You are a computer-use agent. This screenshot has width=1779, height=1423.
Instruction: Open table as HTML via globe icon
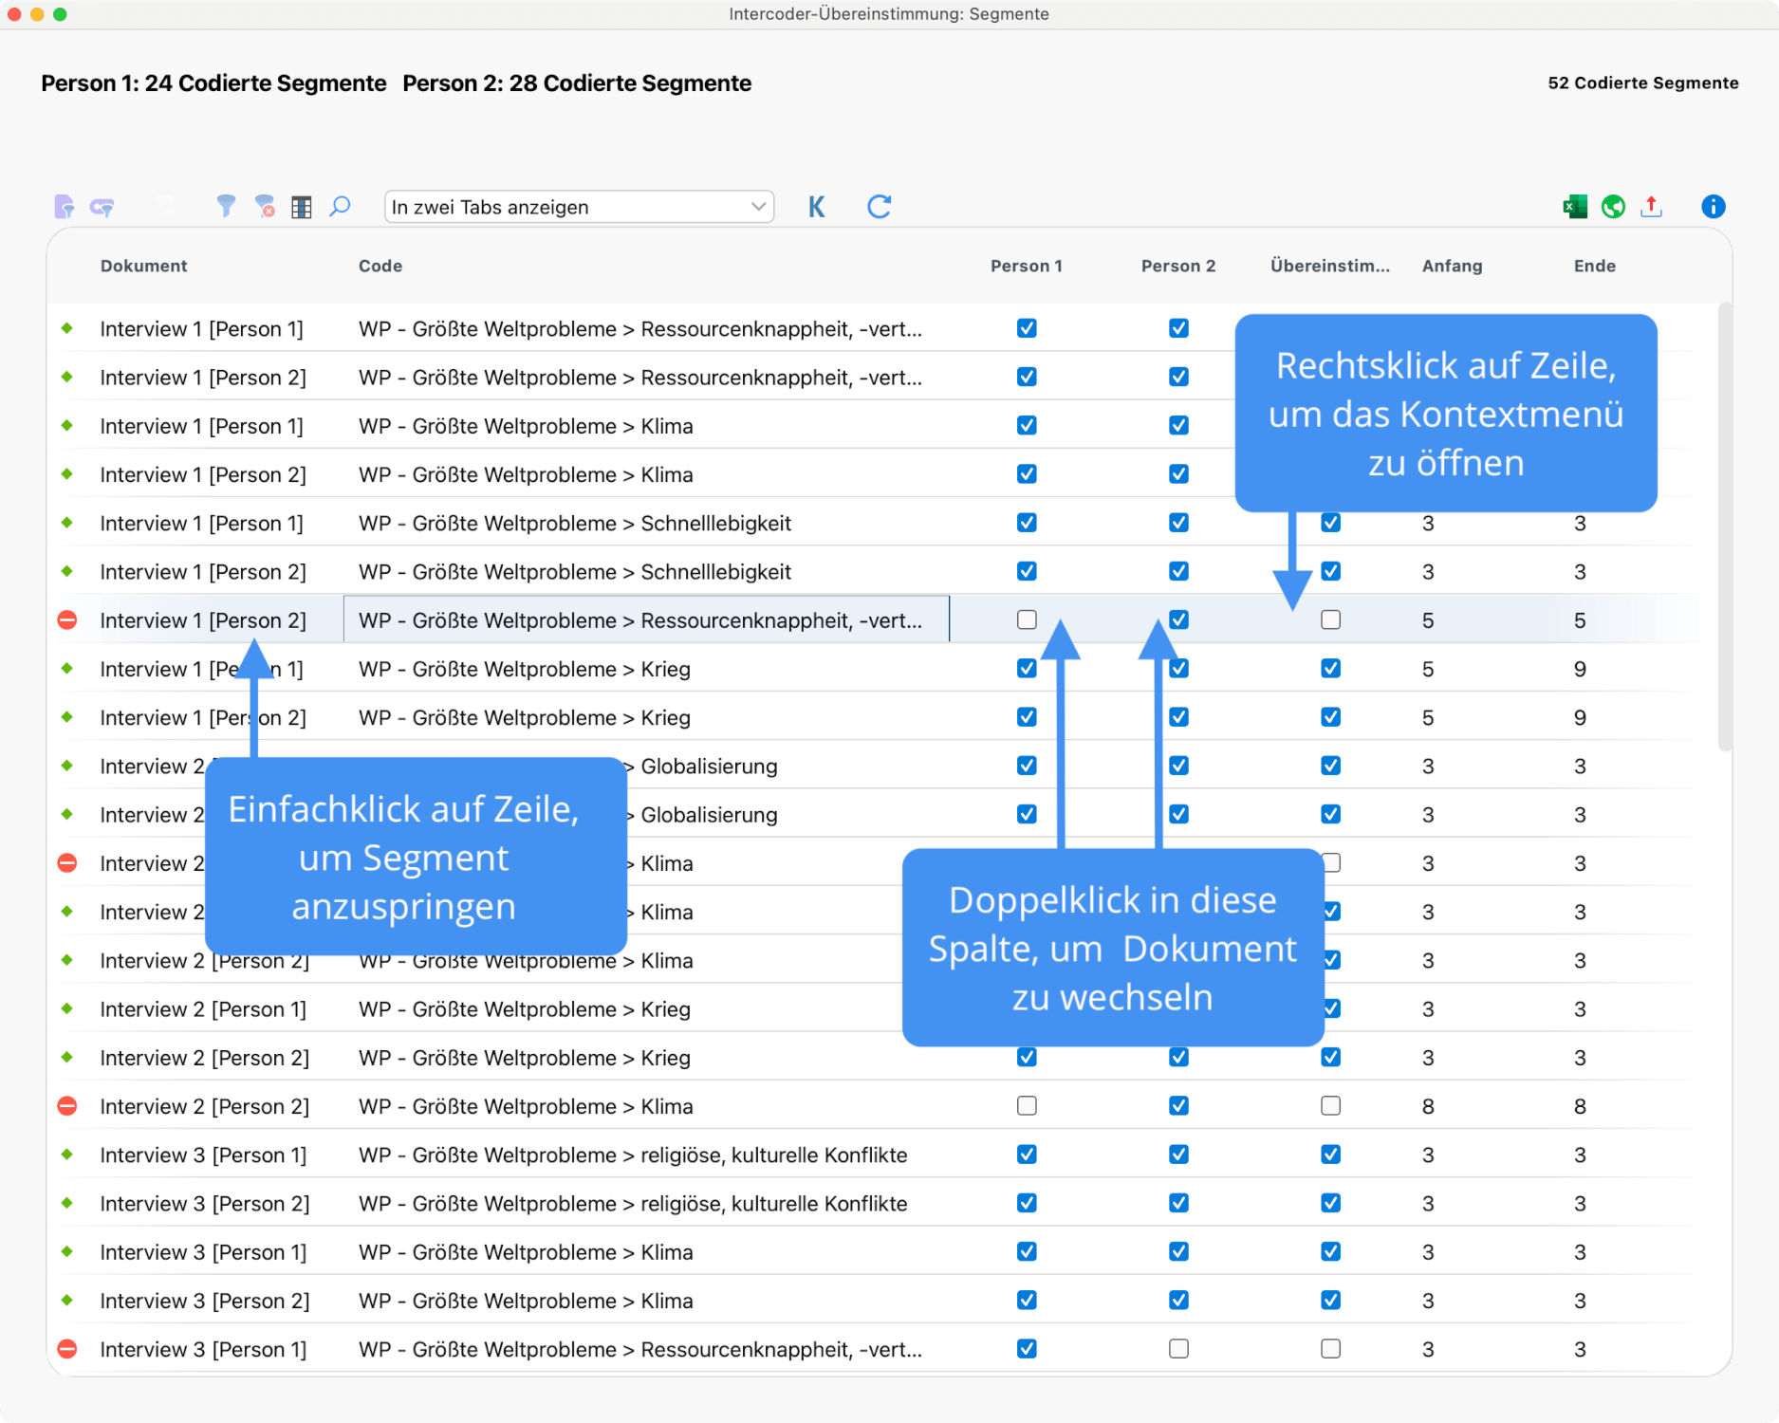tap(1613, 206)
